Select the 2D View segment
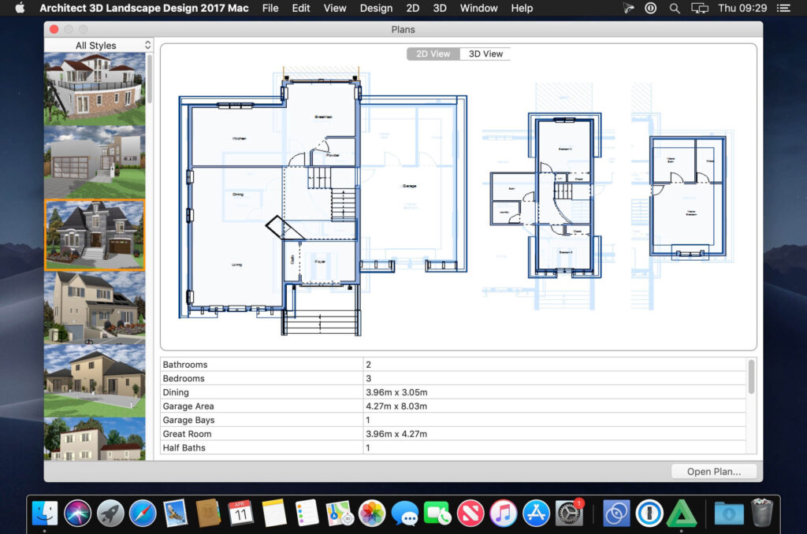Screen dimensions: 807x534 433,54
